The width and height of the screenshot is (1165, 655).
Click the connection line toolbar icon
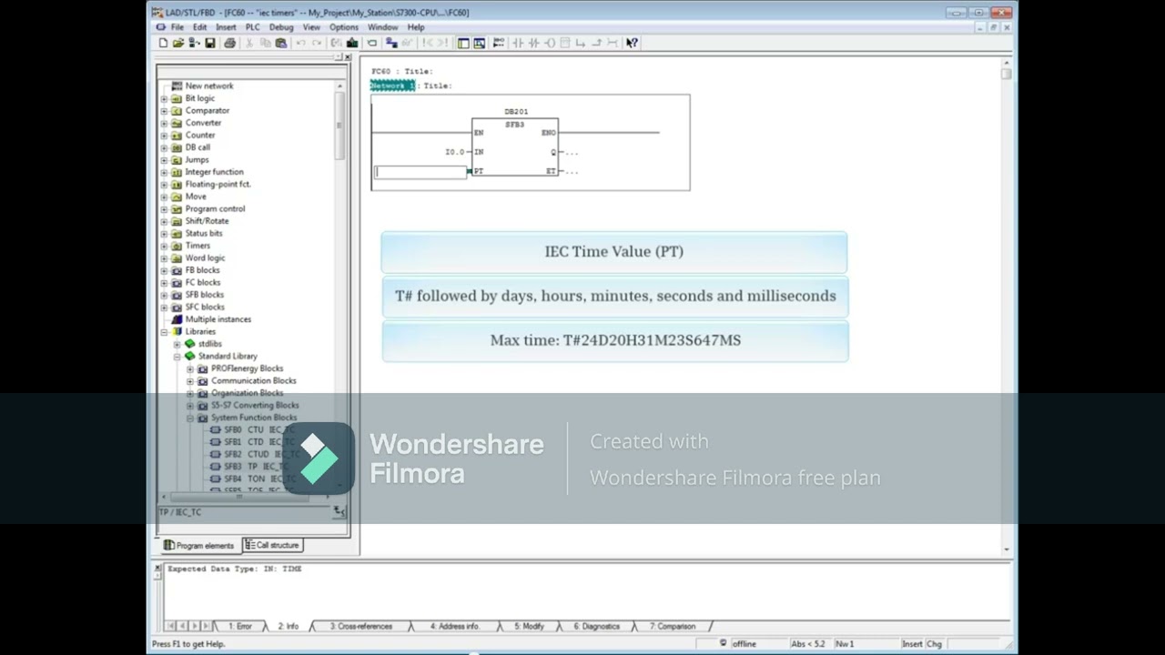click(613, 43)
